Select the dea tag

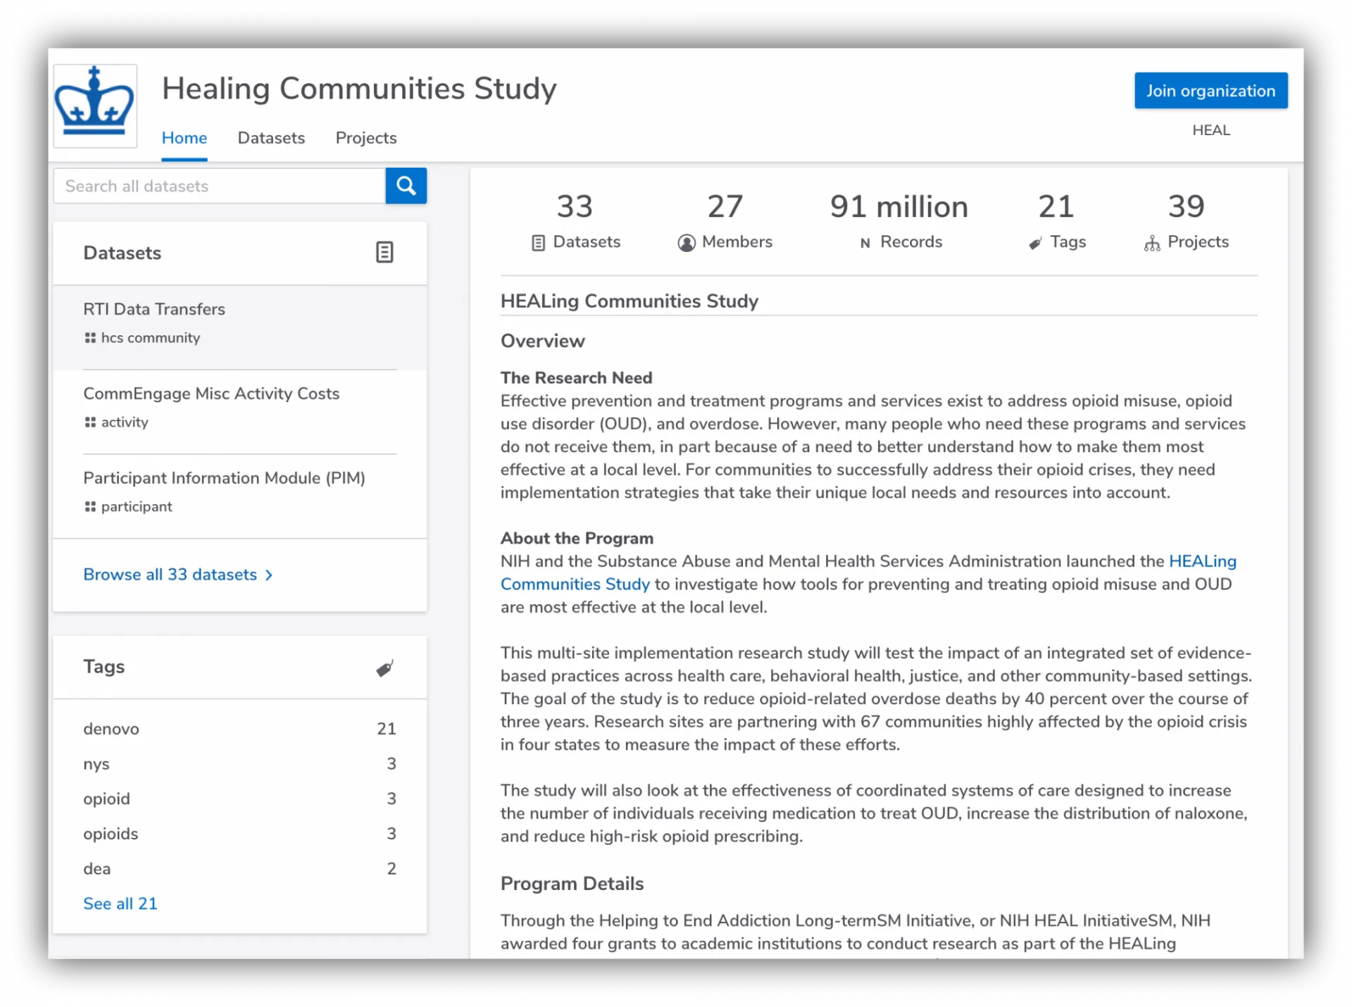[96, 869]
